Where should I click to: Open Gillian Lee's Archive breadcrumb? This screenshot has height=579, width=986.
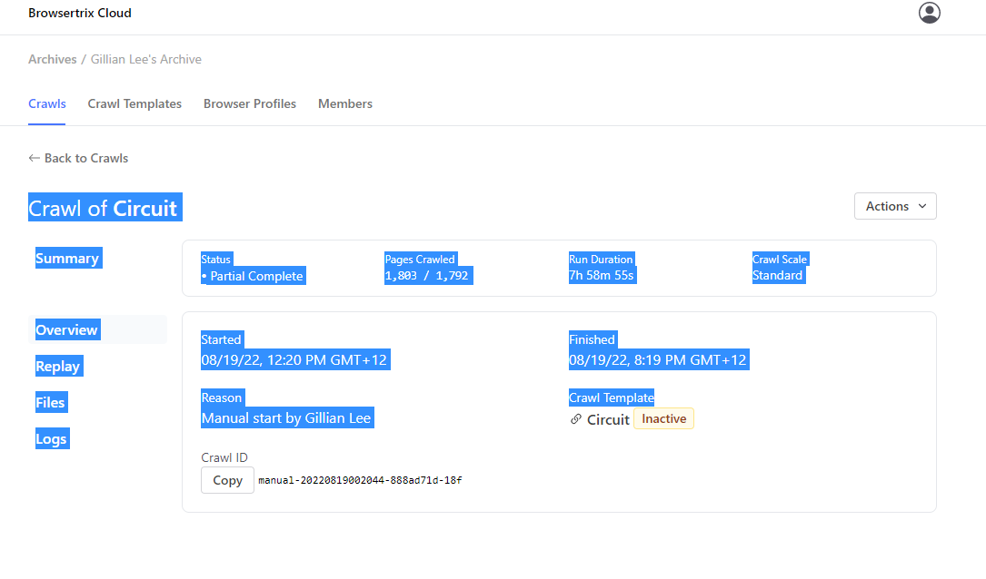click(145, 59)
